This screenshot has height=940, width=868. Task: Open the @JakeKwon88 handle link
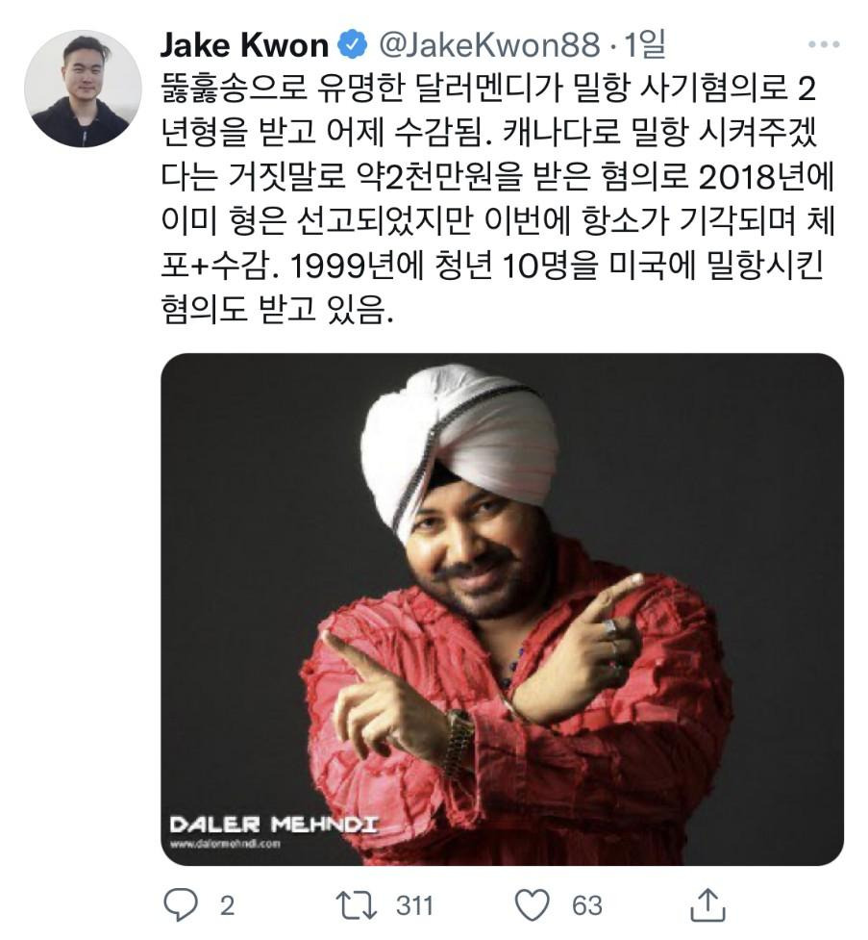click(489, 45)
